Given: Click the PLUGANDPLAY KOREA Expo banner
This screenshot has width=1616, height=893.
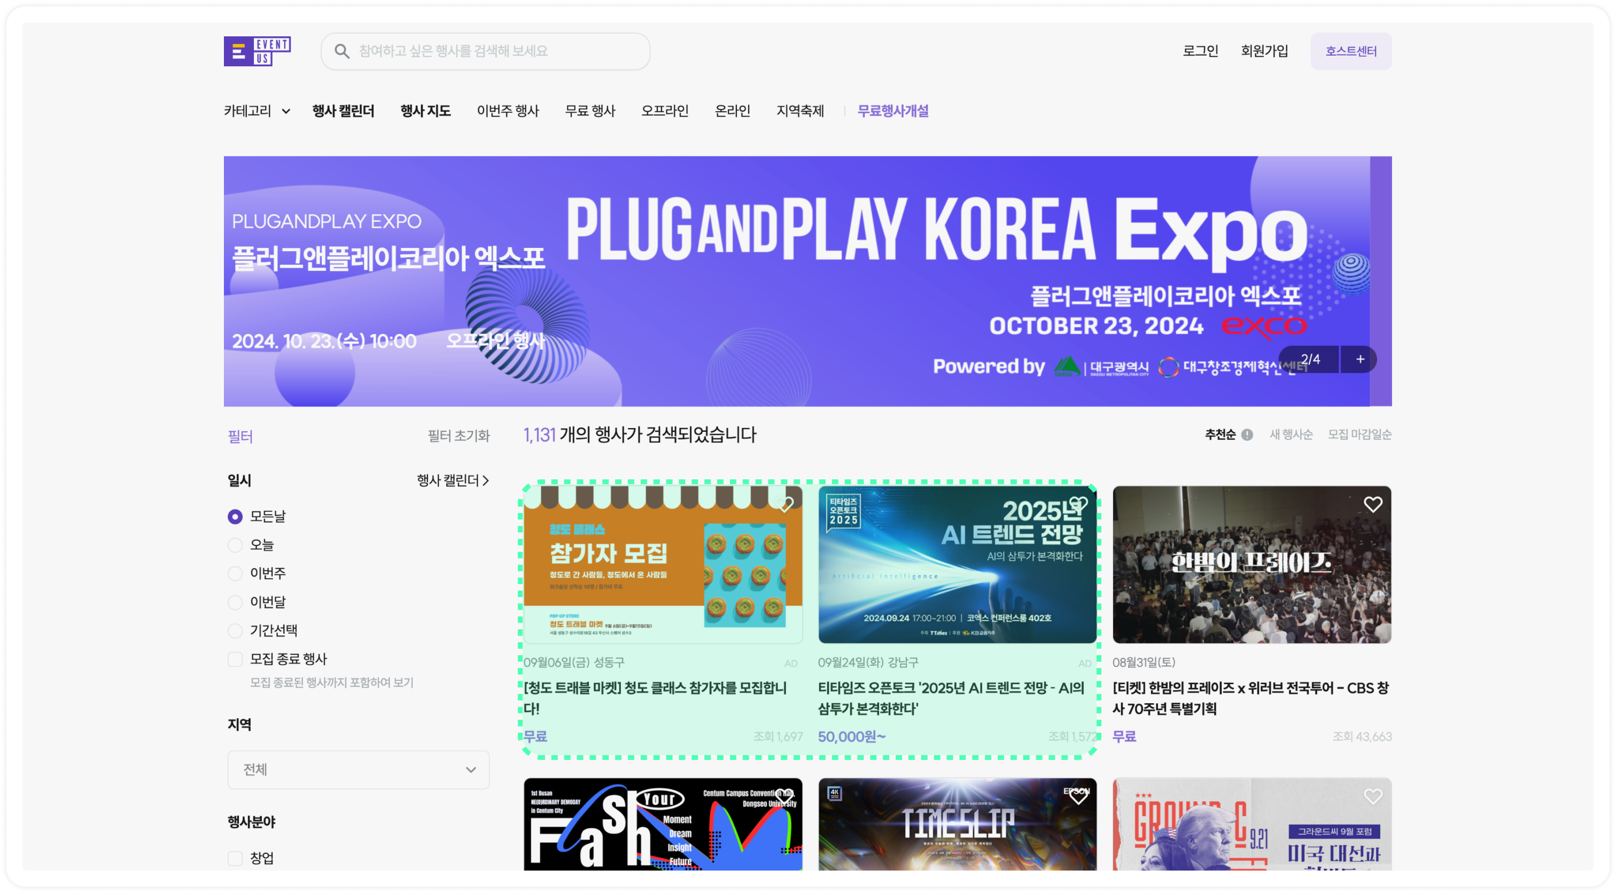Looking at the screenshot, I should [x=807, y=281].
